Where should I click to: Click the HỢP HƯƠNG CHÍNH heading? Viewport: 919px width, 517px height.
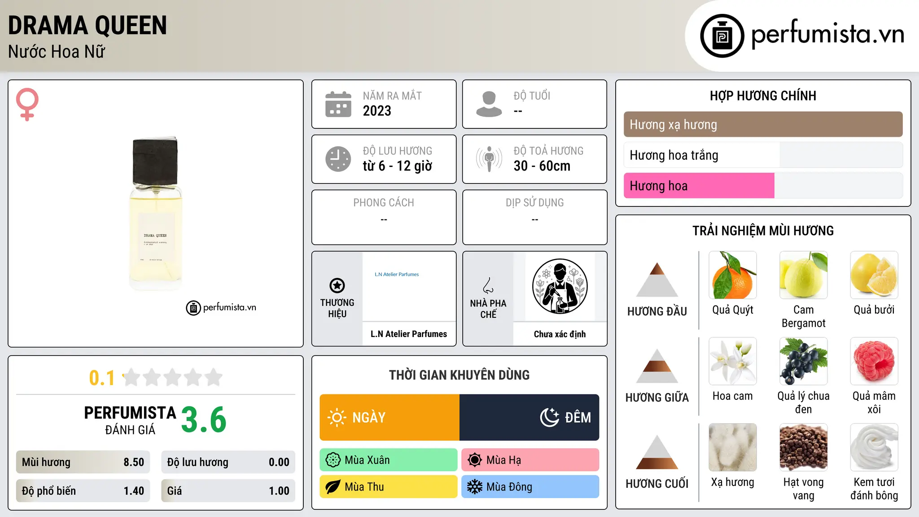pos(763,96)
